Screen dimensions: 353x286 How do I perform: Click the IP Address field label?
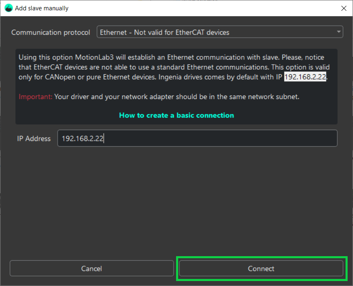coord(34,138)
